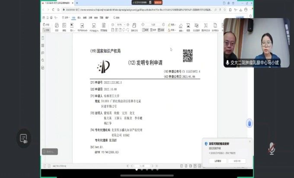
Task: Click the remind later button in the popup
Action: pos(237,160)
